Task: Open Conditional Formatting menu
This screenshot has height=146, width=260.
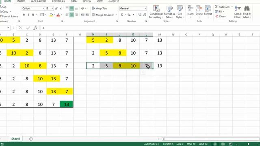Action: (x=156, y=12)
